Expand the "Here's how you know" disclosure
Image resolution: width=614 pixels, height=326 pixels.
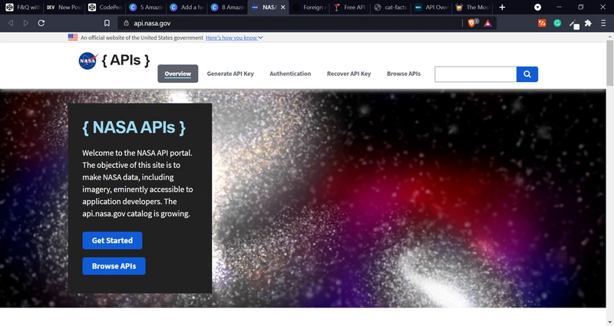[234, 38]
